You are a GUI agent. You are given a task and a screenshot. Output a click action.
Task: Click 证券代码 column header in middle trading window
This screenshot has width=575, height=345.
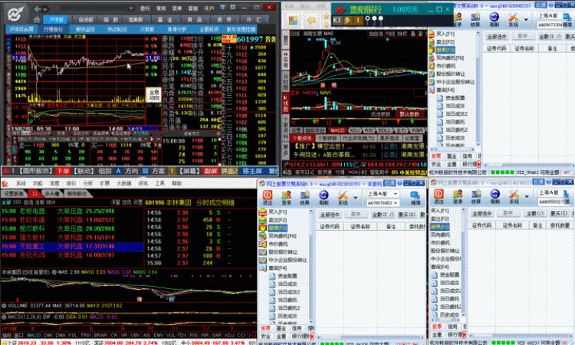[x=330, y=227]
